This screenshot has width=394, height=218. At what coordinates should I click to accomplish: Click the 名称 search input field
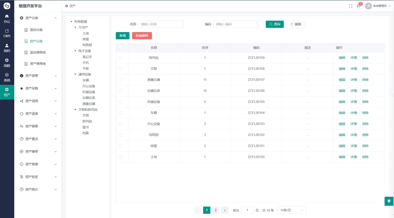[x=161, y=24]
